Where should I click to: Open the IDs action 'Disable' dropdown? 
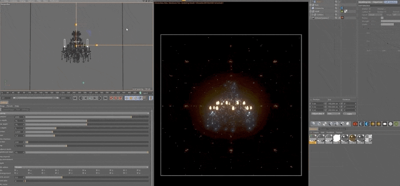[x=82, y=167]
